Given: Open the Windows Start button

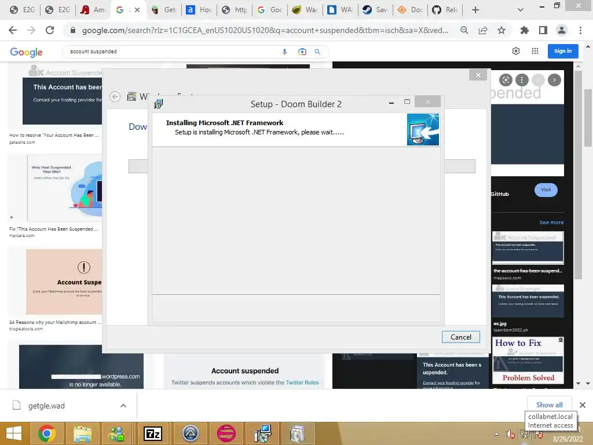Looking at the screenshot, I should tap(14, 433).
